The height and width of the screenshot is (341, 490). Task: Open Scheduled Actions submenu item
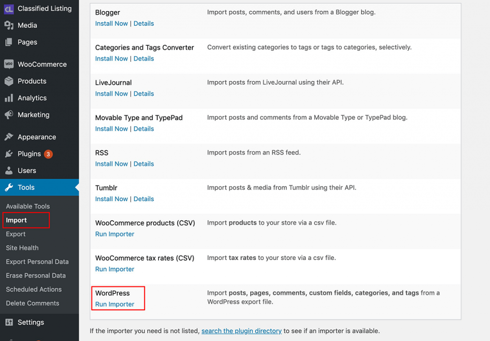(x=34, y=289)
